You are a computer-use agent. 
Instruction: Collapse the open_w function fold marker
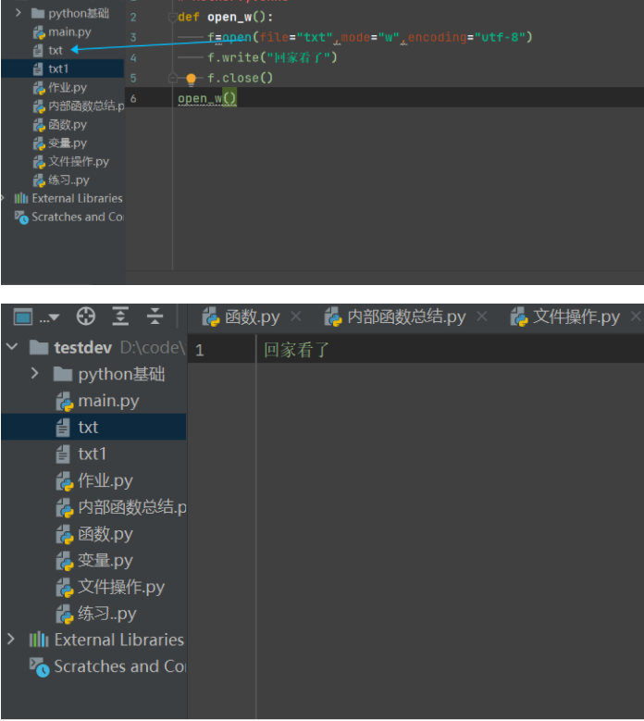click(173, 18)
